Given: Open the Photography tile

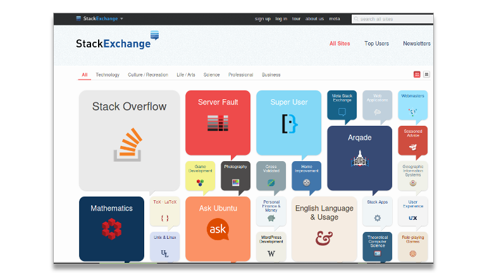Looking at the screenshot, I should (x=235, y=176).
